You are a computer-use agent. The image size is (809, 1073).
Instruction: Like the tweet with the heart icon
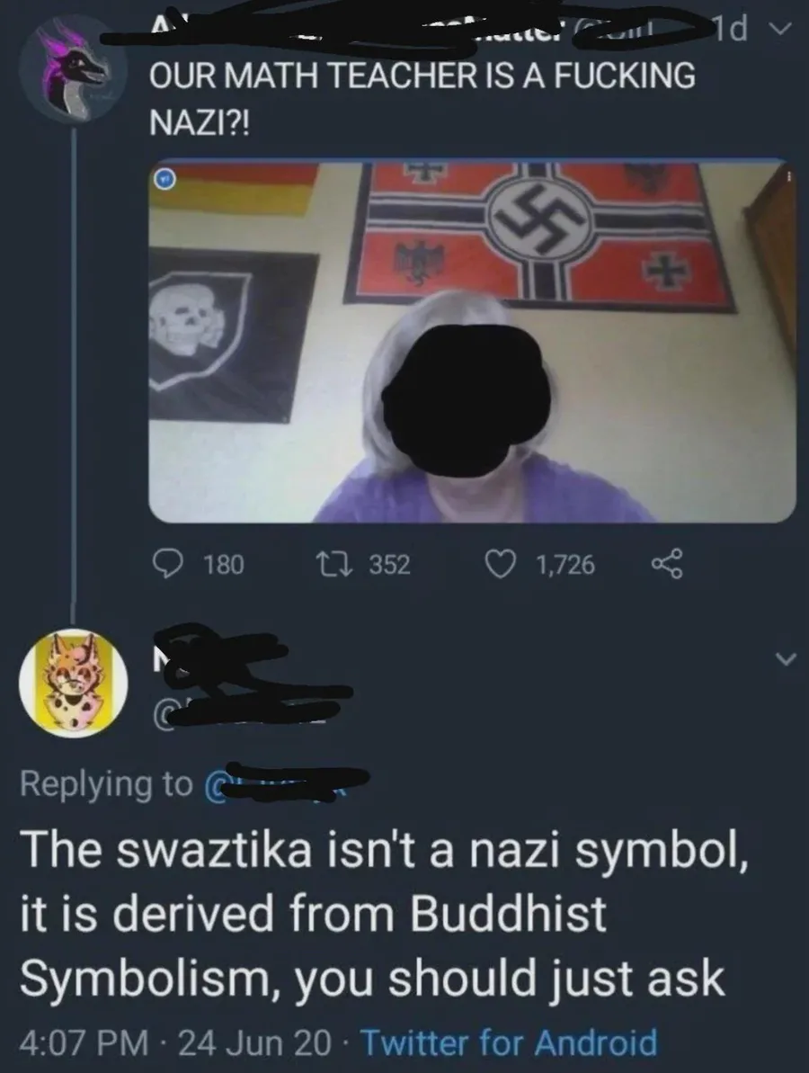497,564
